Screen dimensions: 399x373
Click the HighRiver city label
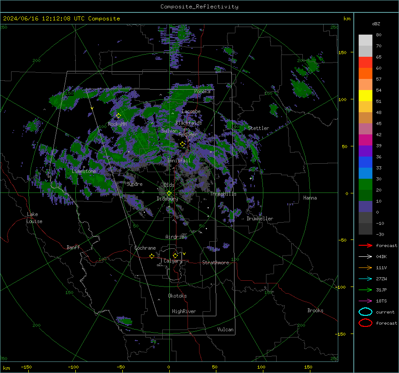(x=184, y=311)
